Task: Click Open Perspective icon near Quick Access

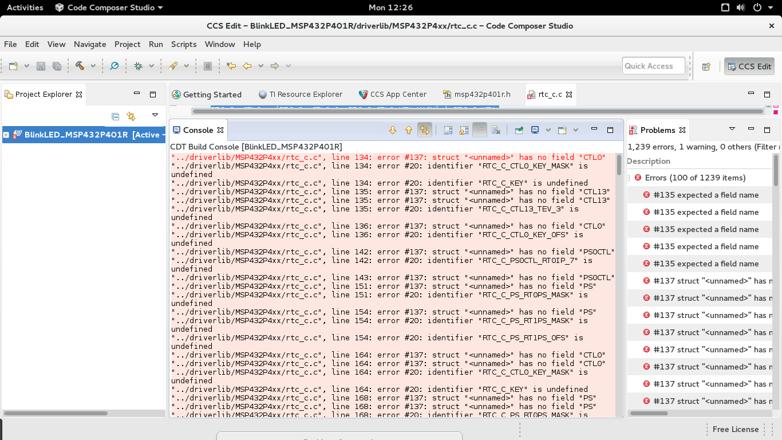Action: [x=706, y=66]
